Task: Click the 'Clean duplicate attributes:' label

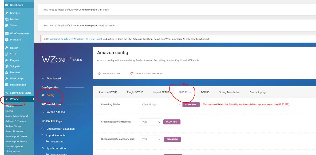Action: coord(116,122)
